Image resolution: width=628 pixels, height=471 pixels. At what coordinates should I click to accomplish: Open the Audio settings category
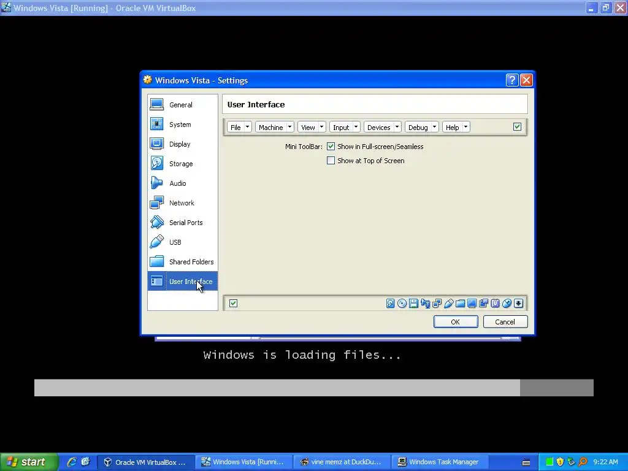183,183
